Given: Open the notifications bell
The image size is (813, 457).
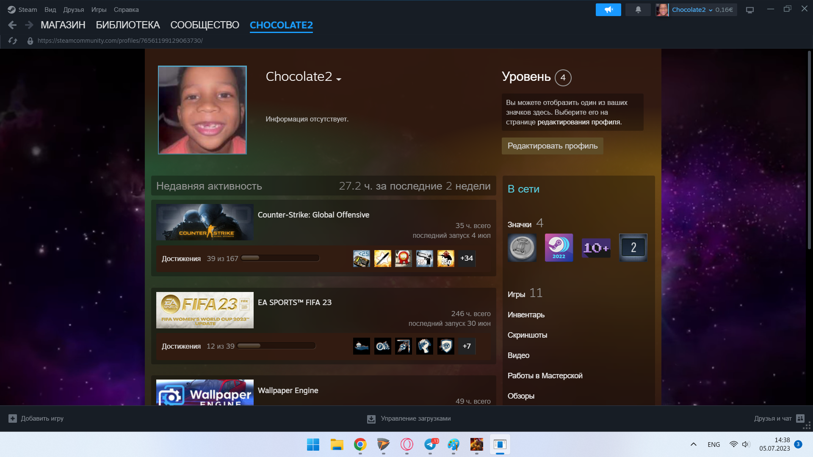Looking at the screenshot, I should (638, 9).
